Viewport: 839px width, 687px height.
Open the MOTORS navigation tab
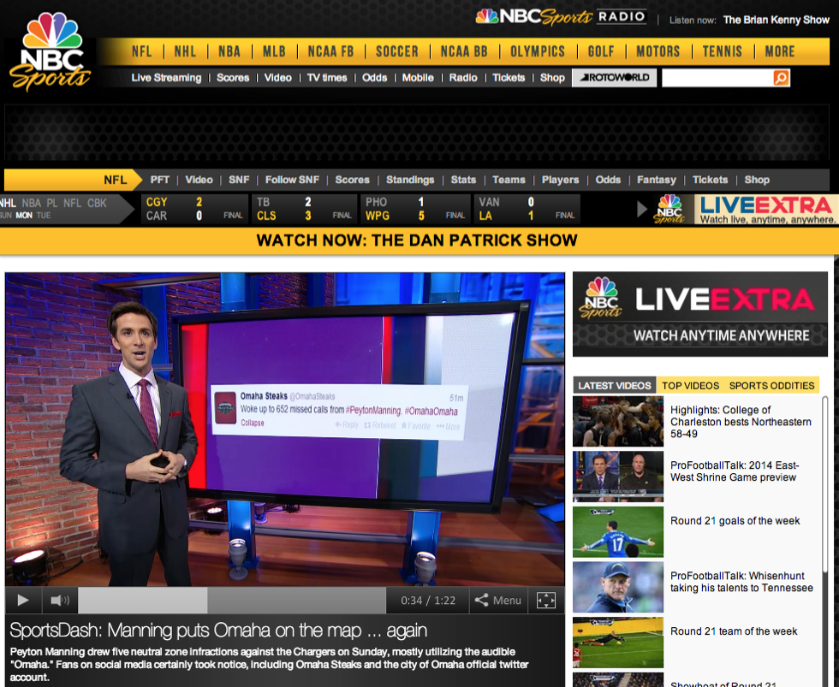pyautogui.click(x=658, y=51)
